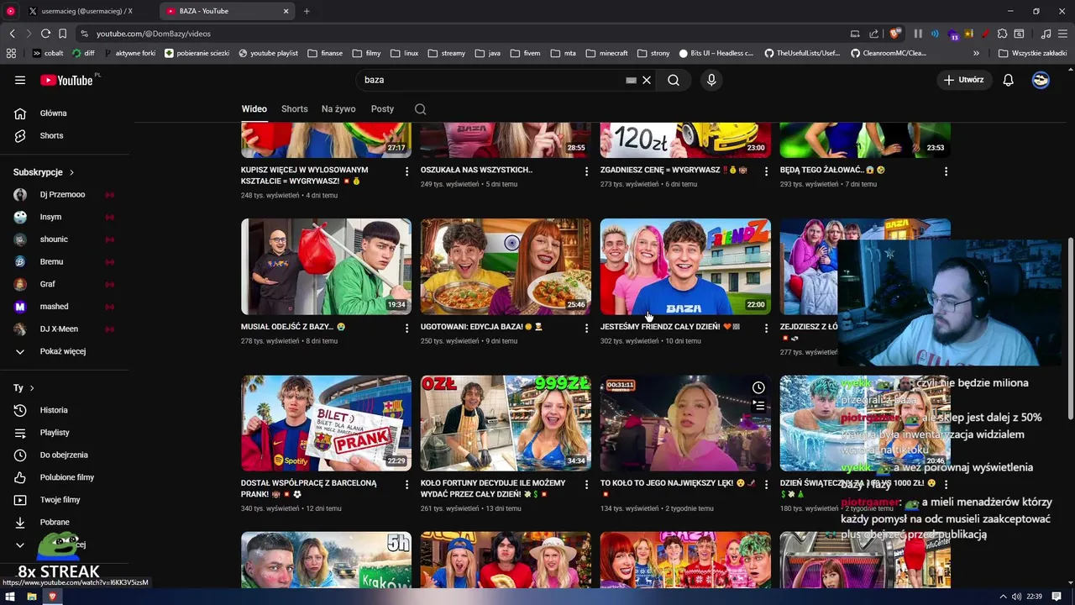Open the linux bookmarks folder
Viewport: 1075px width, 605px height.
click(403, 53)
